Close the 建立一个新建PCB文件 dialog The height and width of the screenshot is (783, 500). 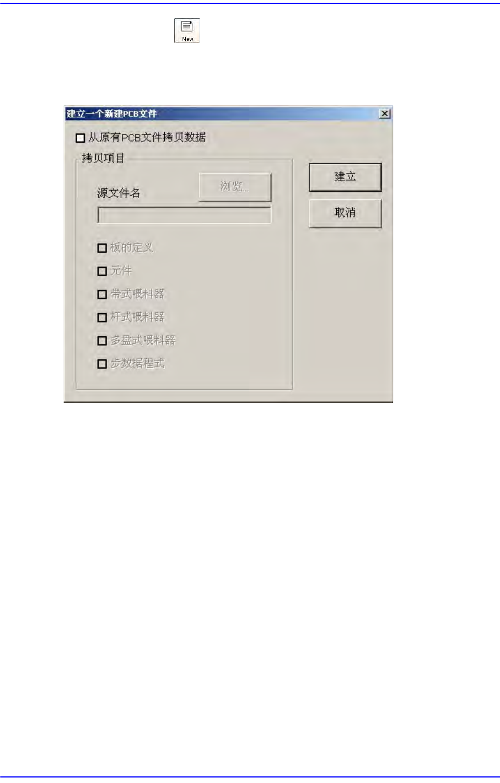point(385,114)
